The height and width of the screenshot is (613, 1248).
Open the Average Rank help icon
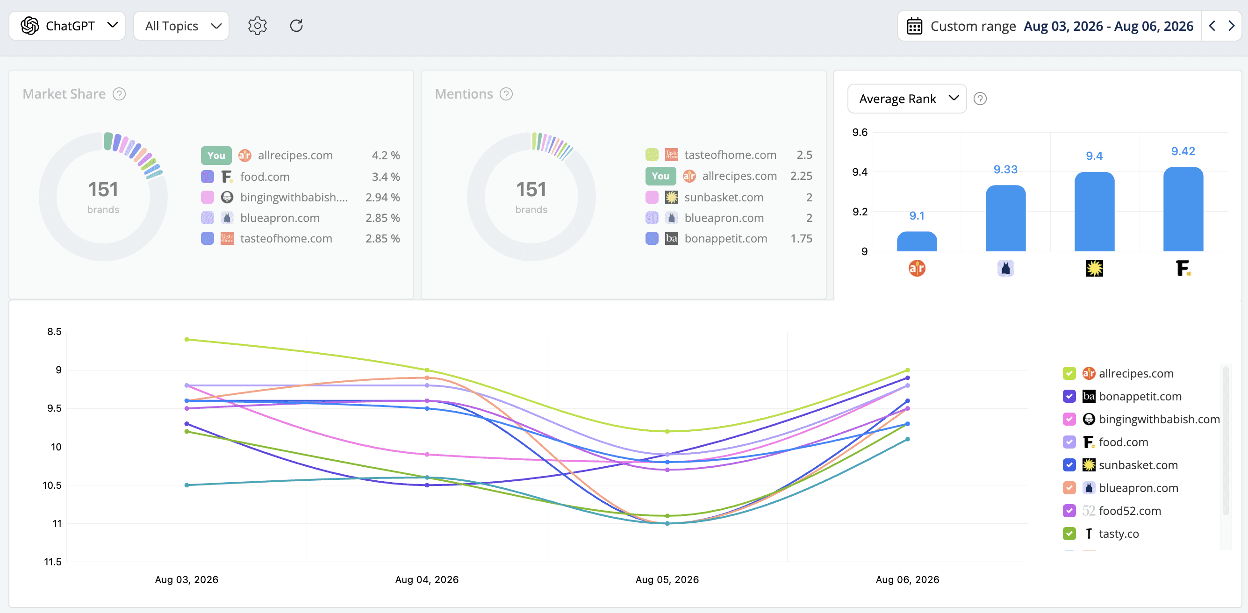tap(980, 99)
